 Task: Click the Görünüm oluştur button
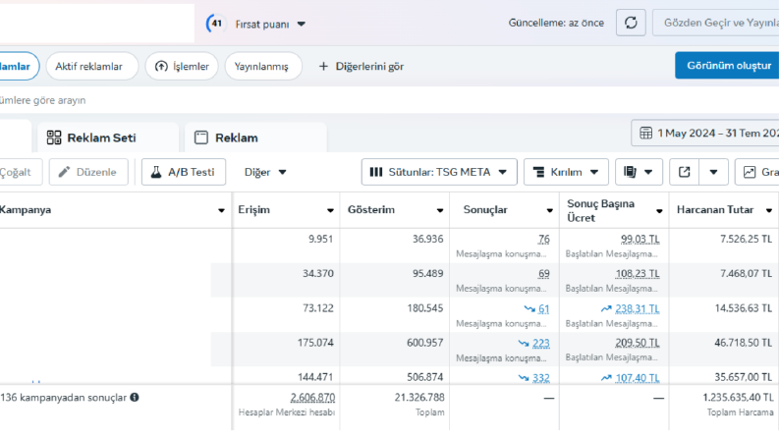pos(727,65)
